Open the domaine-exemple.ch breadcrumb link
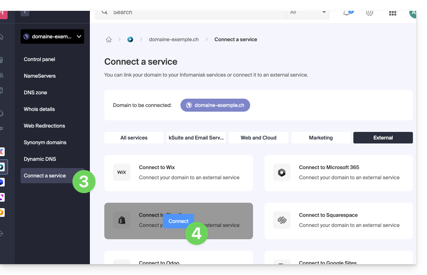This screenshot has height=275, width=427. (174, 39)
